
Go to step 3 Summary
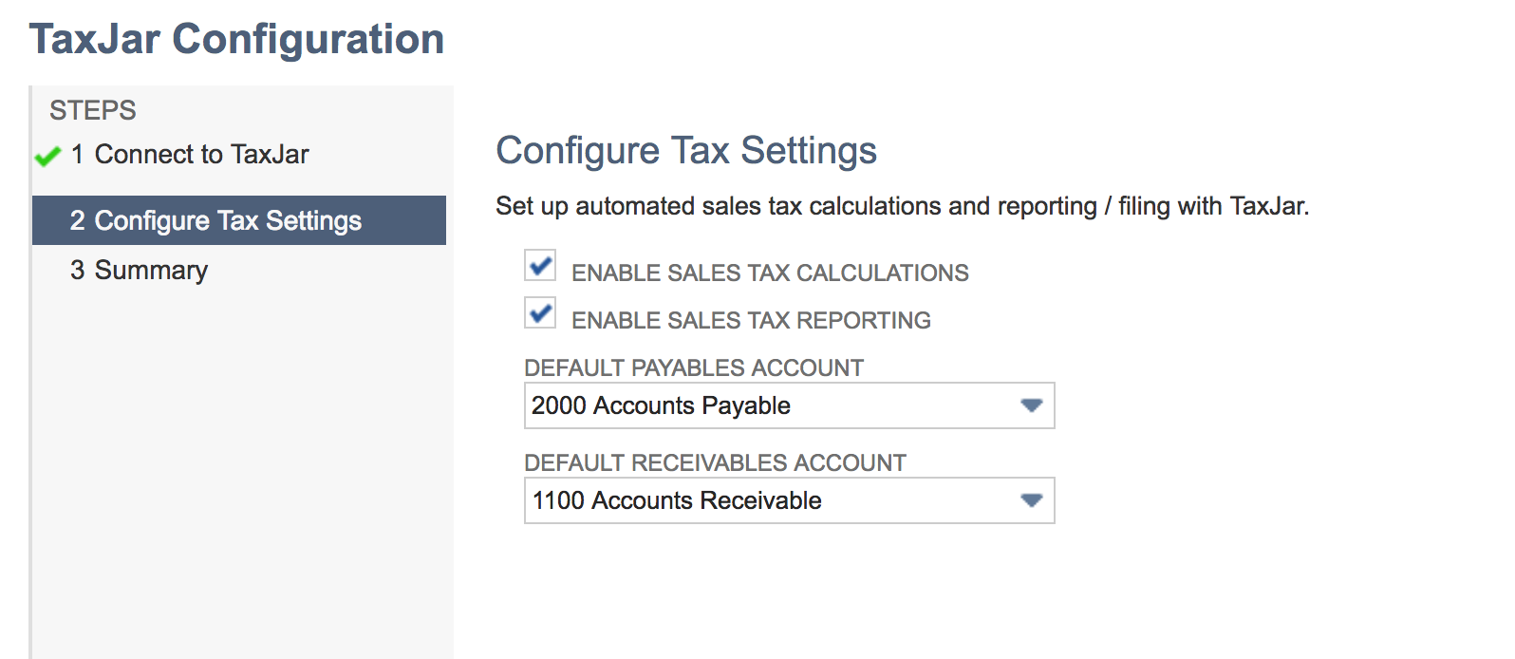pos(140,271)
